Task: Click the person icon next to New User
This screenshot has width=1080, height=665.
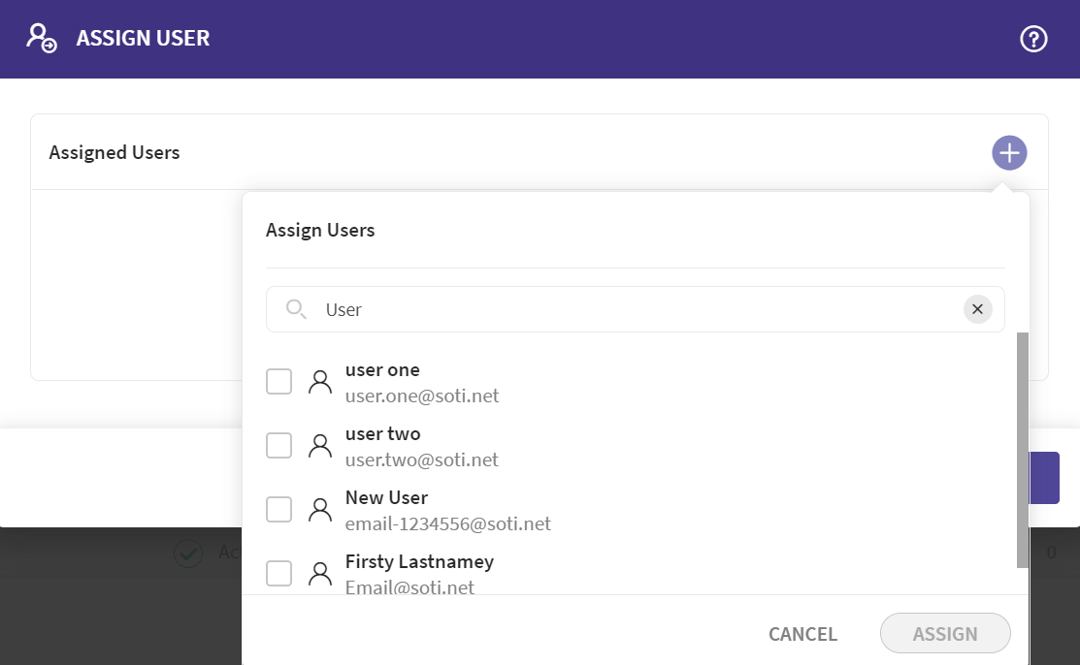Action: click(x=319, y=510)
